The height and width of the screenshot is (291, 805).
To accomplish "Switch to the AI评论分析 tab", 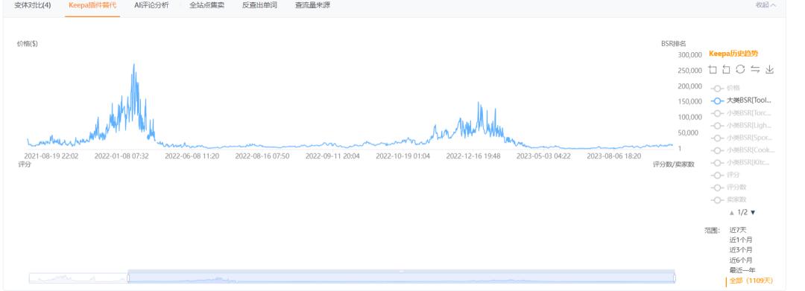I will pos(151,5).
